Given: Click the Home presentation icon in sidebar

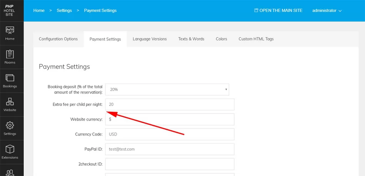Looking at the screenshot, I should pos(10,30).
